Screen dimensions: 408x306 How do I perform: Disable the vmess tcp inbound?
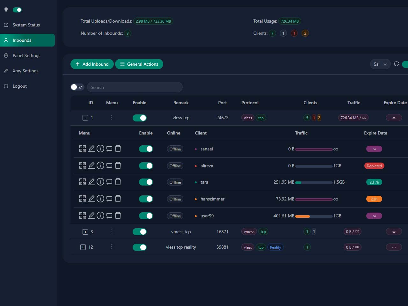140,232
